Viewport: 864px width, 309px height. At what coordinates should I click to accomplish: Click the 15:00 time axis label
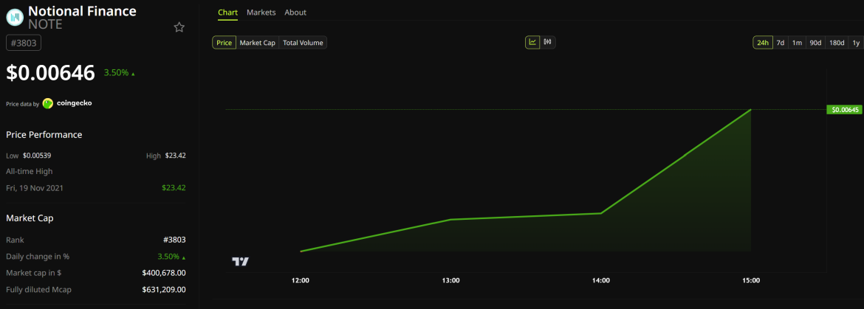[x=751, y=280]
